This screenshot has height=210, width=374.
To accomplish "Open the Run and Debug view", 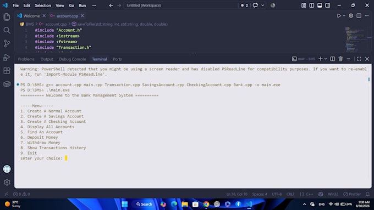I will pyautogui.click(x=7, y=57).
